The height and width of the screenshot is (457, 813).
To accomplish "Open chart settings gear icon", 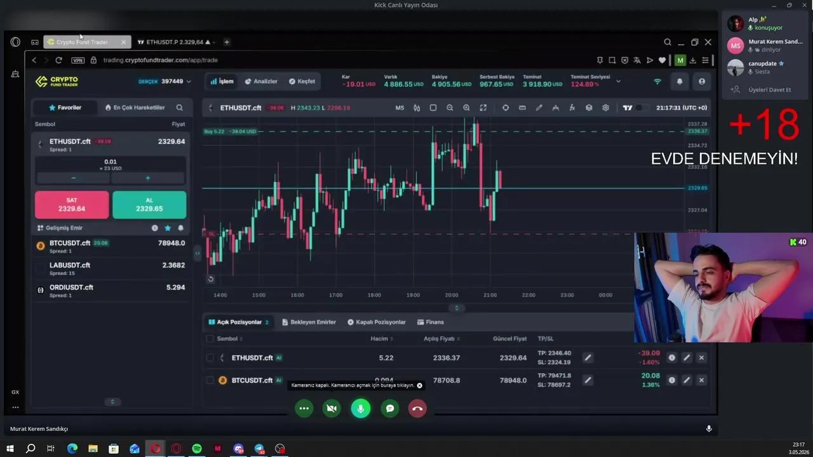I will coord(605,108).
